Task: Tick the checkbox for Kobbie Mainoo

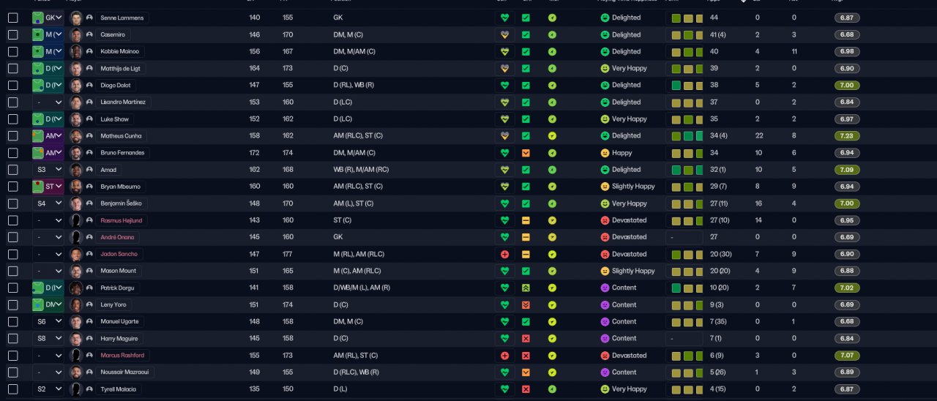Action: [12, 51]
